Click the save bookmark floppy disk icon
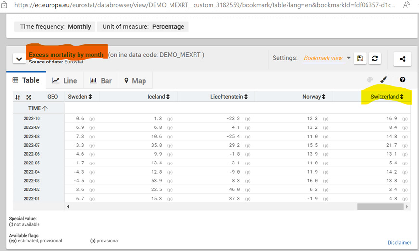The height and width of the screenshot is (251, 419). [x=360, y=58]
